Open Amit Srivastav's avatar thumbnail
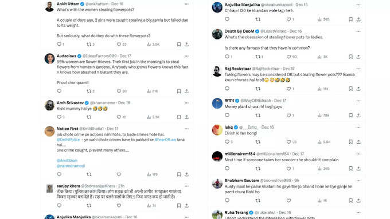Viewport: 390px width, 219px height. click(49, 105)
